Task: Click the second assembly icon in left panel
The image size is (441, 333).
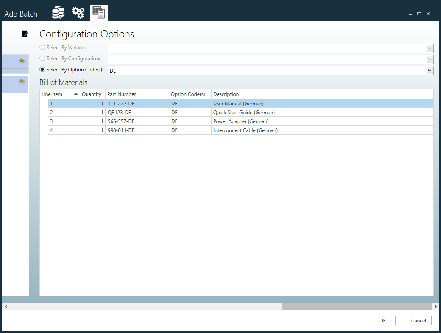Action: pos(22,81)
